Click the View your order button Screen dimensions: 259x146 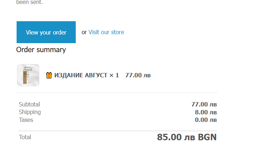pos(46,32)
